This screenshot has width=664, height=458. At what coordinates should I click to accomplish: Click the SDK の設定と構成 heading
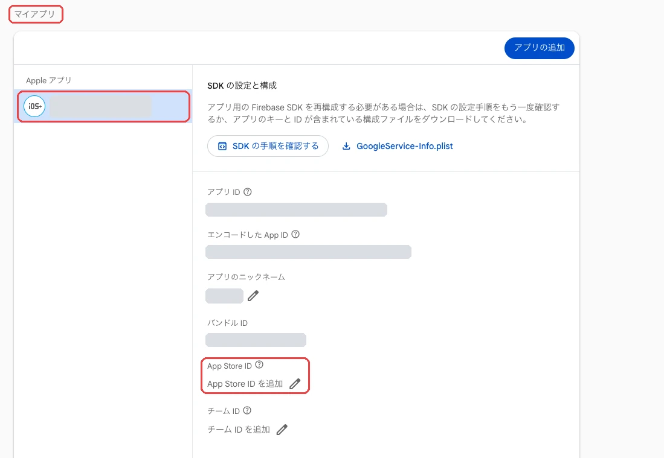242,86
